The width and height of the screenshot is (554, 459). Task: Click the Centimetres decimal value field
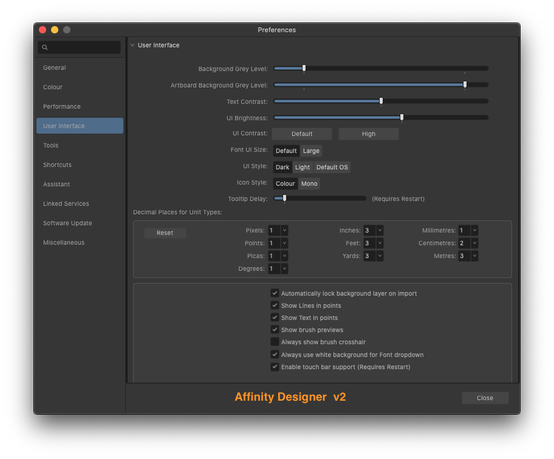(x=464, y=243)
